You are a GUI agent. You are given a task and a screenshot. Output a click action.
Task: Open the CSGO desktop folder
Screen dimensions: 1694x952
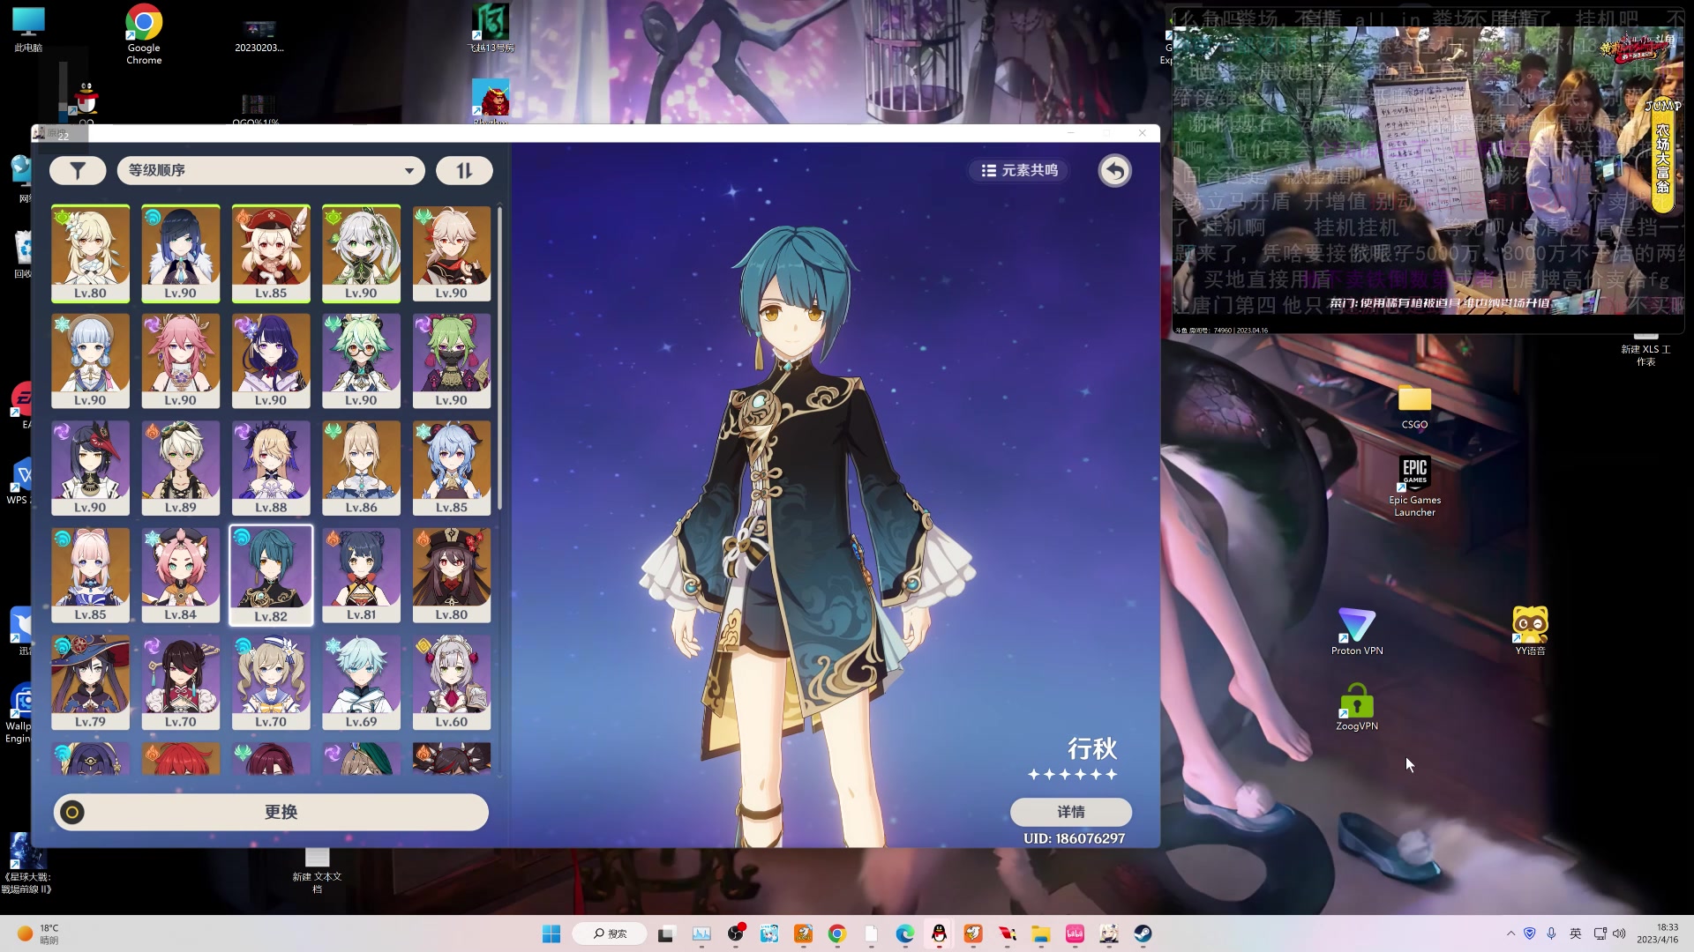(1414, 407)
